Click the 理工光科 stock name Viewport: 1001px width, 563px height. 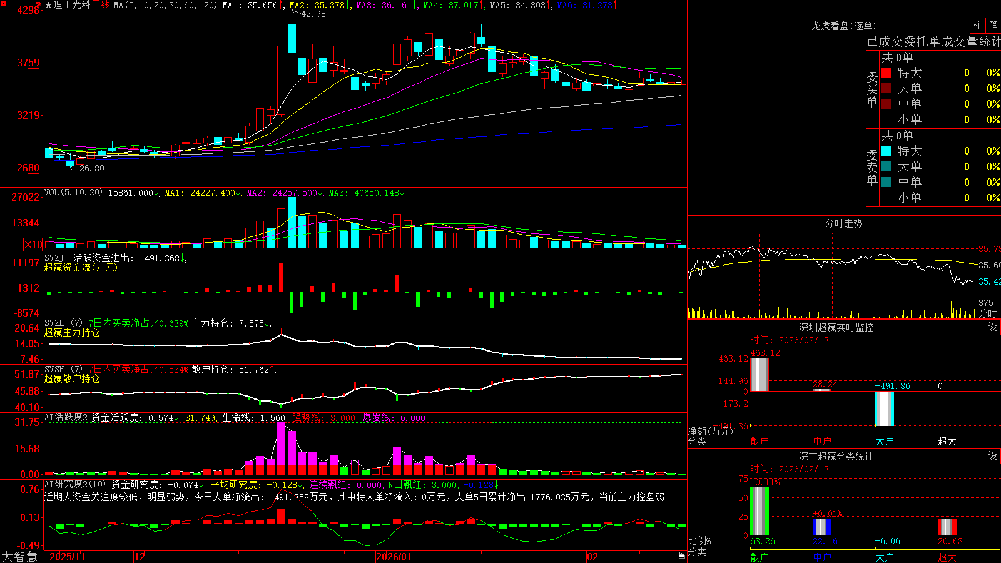pyautogui.click(x=72, y=5)
